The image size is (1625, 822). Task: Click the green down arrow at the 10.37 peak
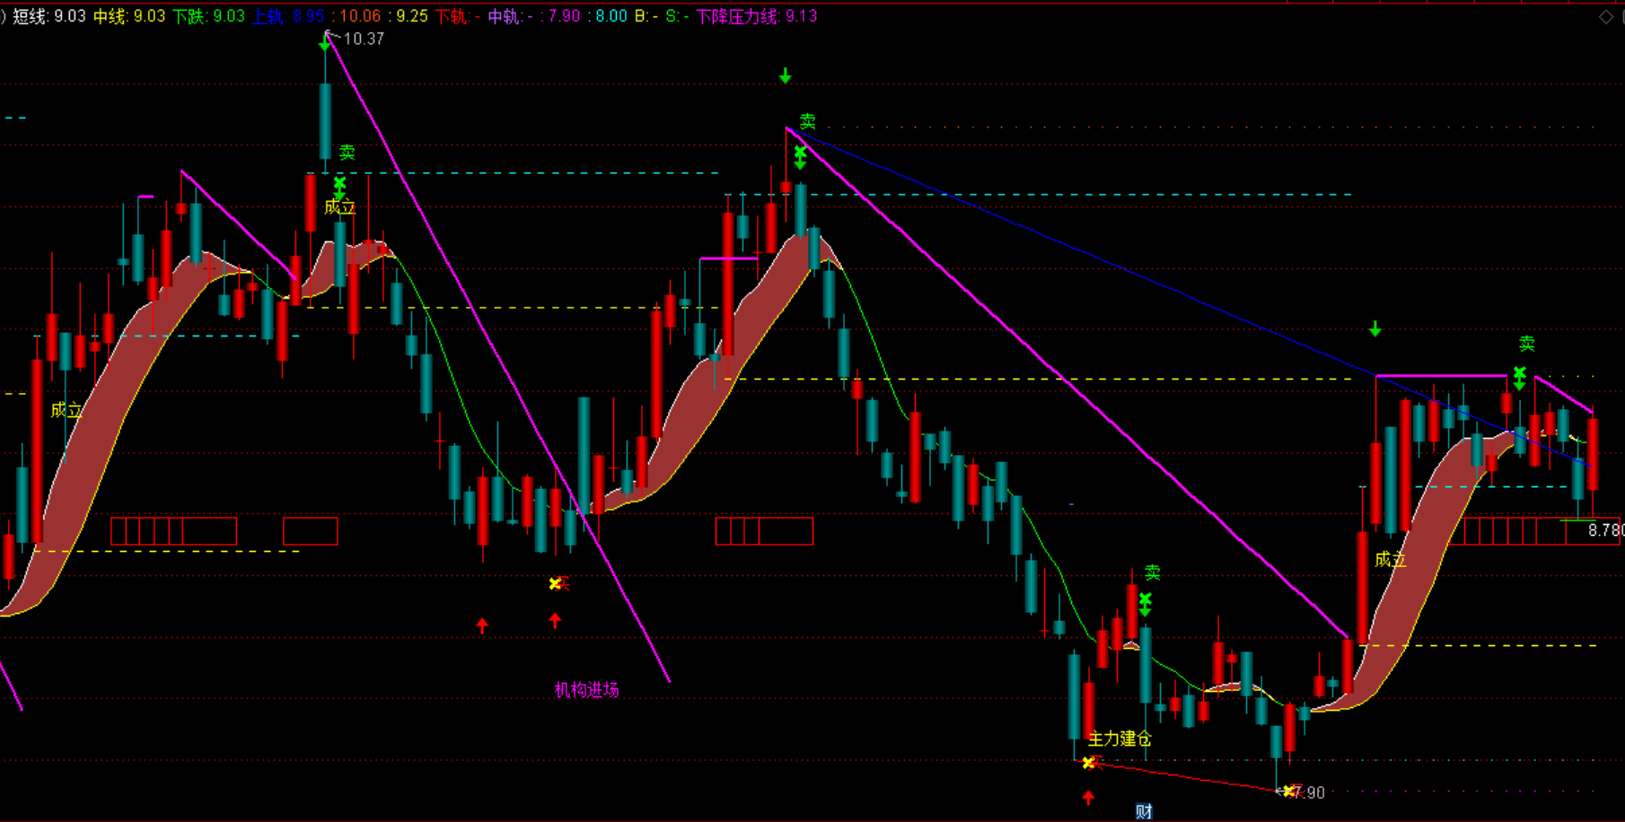coord(325,42)
